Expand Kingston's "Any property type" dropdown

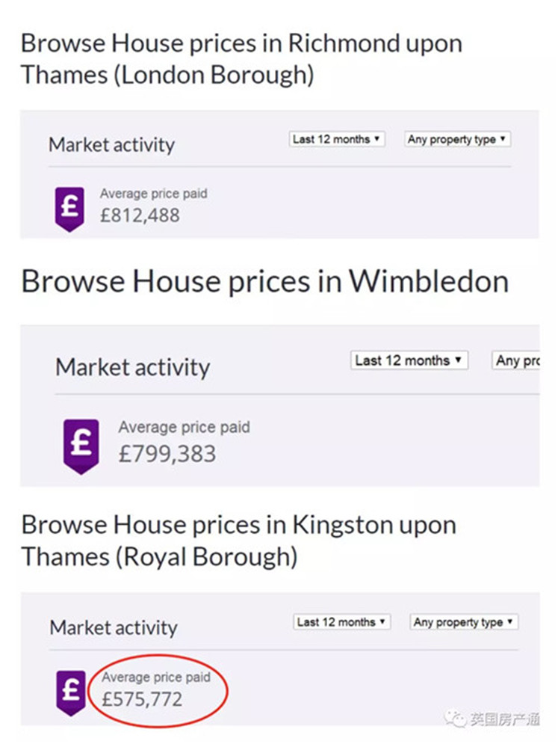click(464, 622)
